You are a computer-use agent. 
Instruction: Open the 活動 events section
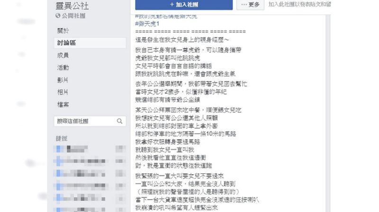point(63,68)
